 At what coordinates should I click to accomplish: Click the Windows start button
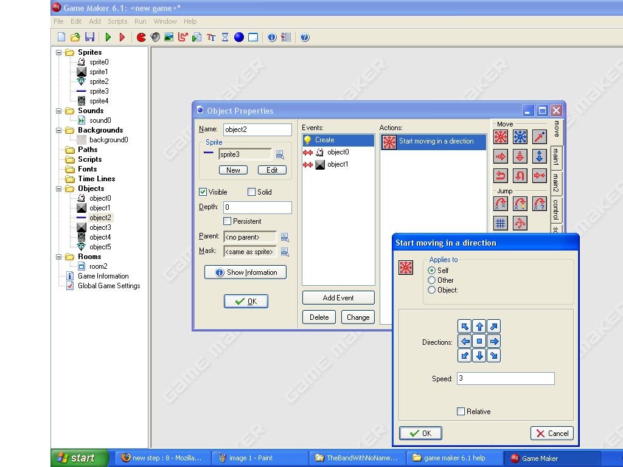(x=80, y=458)
